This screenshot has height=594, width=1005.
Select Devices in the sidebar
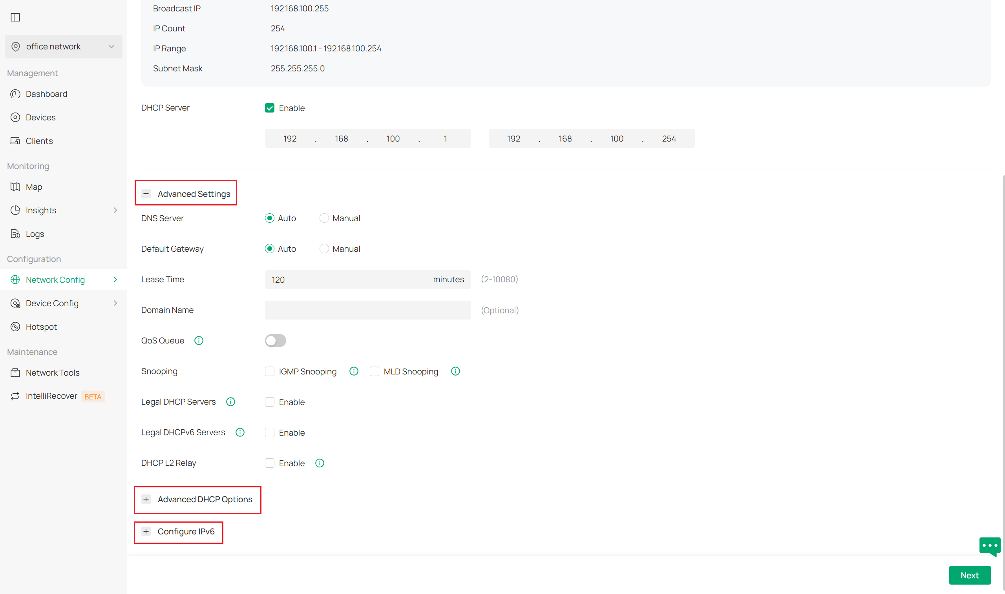coord(40,117)
